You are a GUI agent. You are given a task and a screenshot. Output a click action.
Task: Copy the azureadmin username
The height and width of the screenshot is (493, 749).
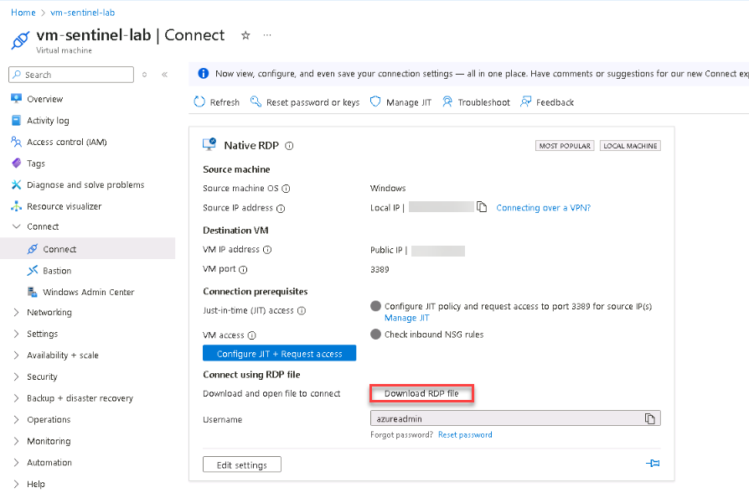[650, 419]
